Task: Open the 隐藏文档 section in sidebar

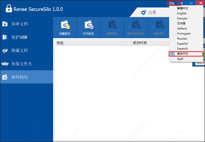Action: point(27,51)
